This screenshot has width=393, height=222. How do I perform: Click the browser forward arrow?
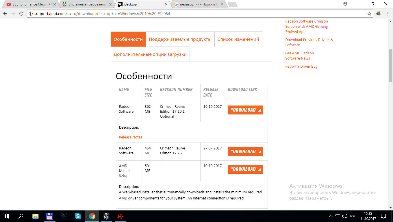tap(13, 14)
